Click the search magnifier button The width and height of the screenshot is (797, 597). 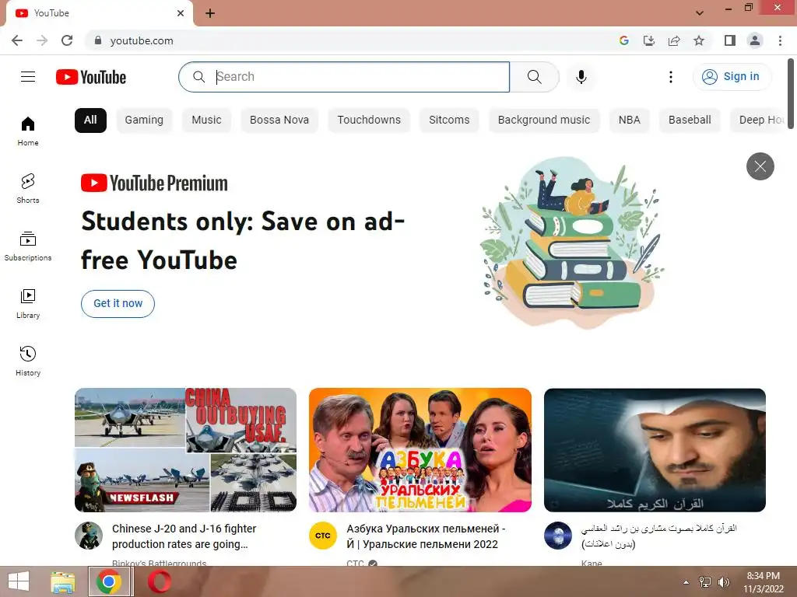click(534, 77)
